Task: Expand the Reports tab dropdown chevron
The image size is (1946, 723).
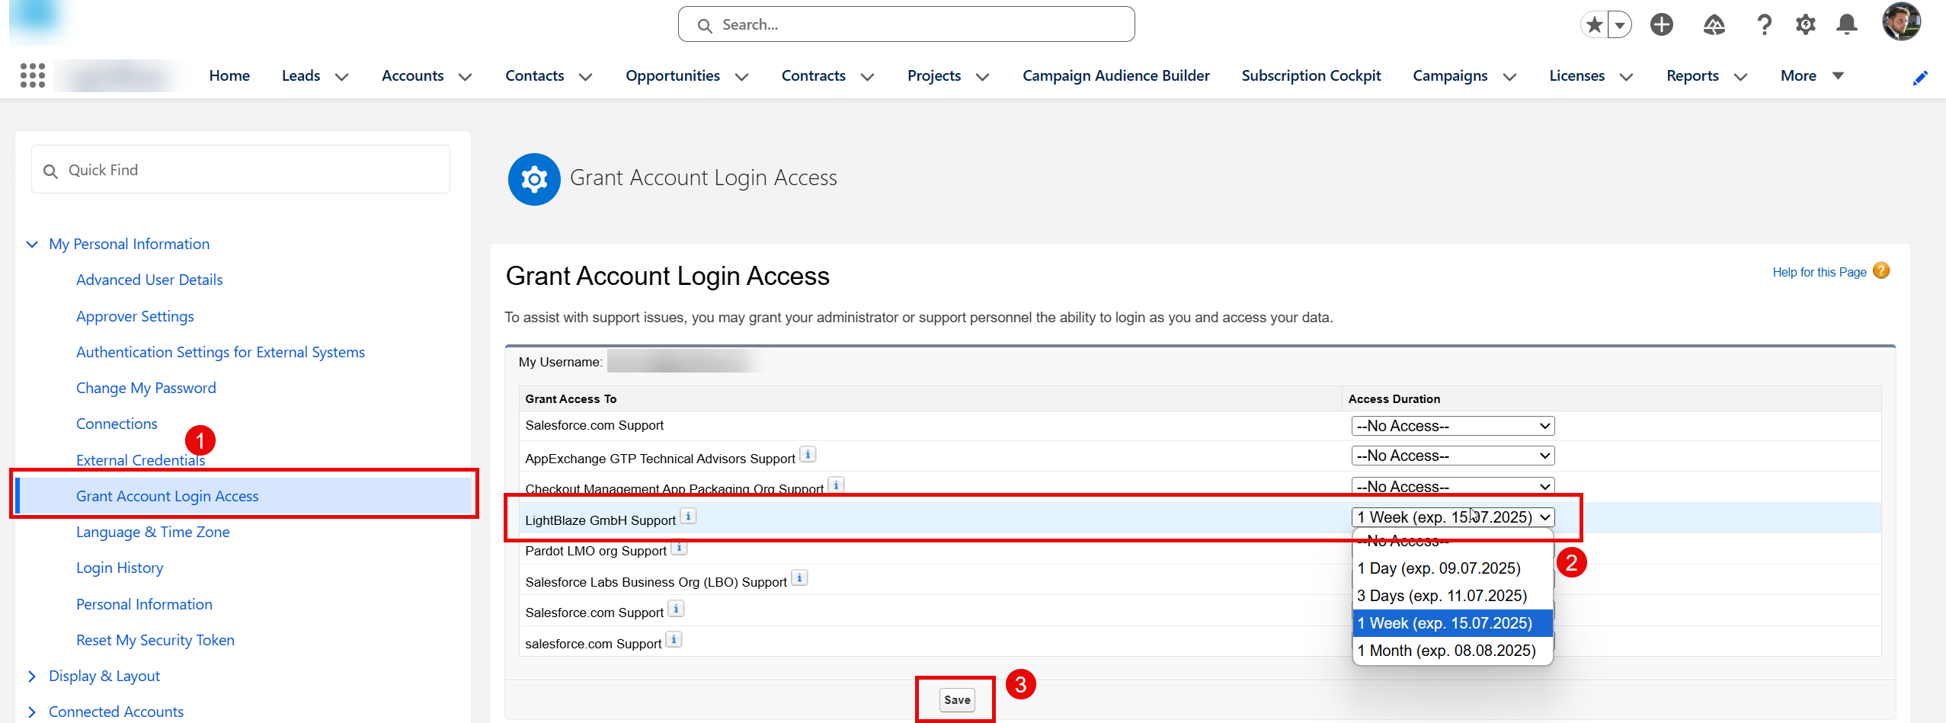Action: click(1741, 77)
